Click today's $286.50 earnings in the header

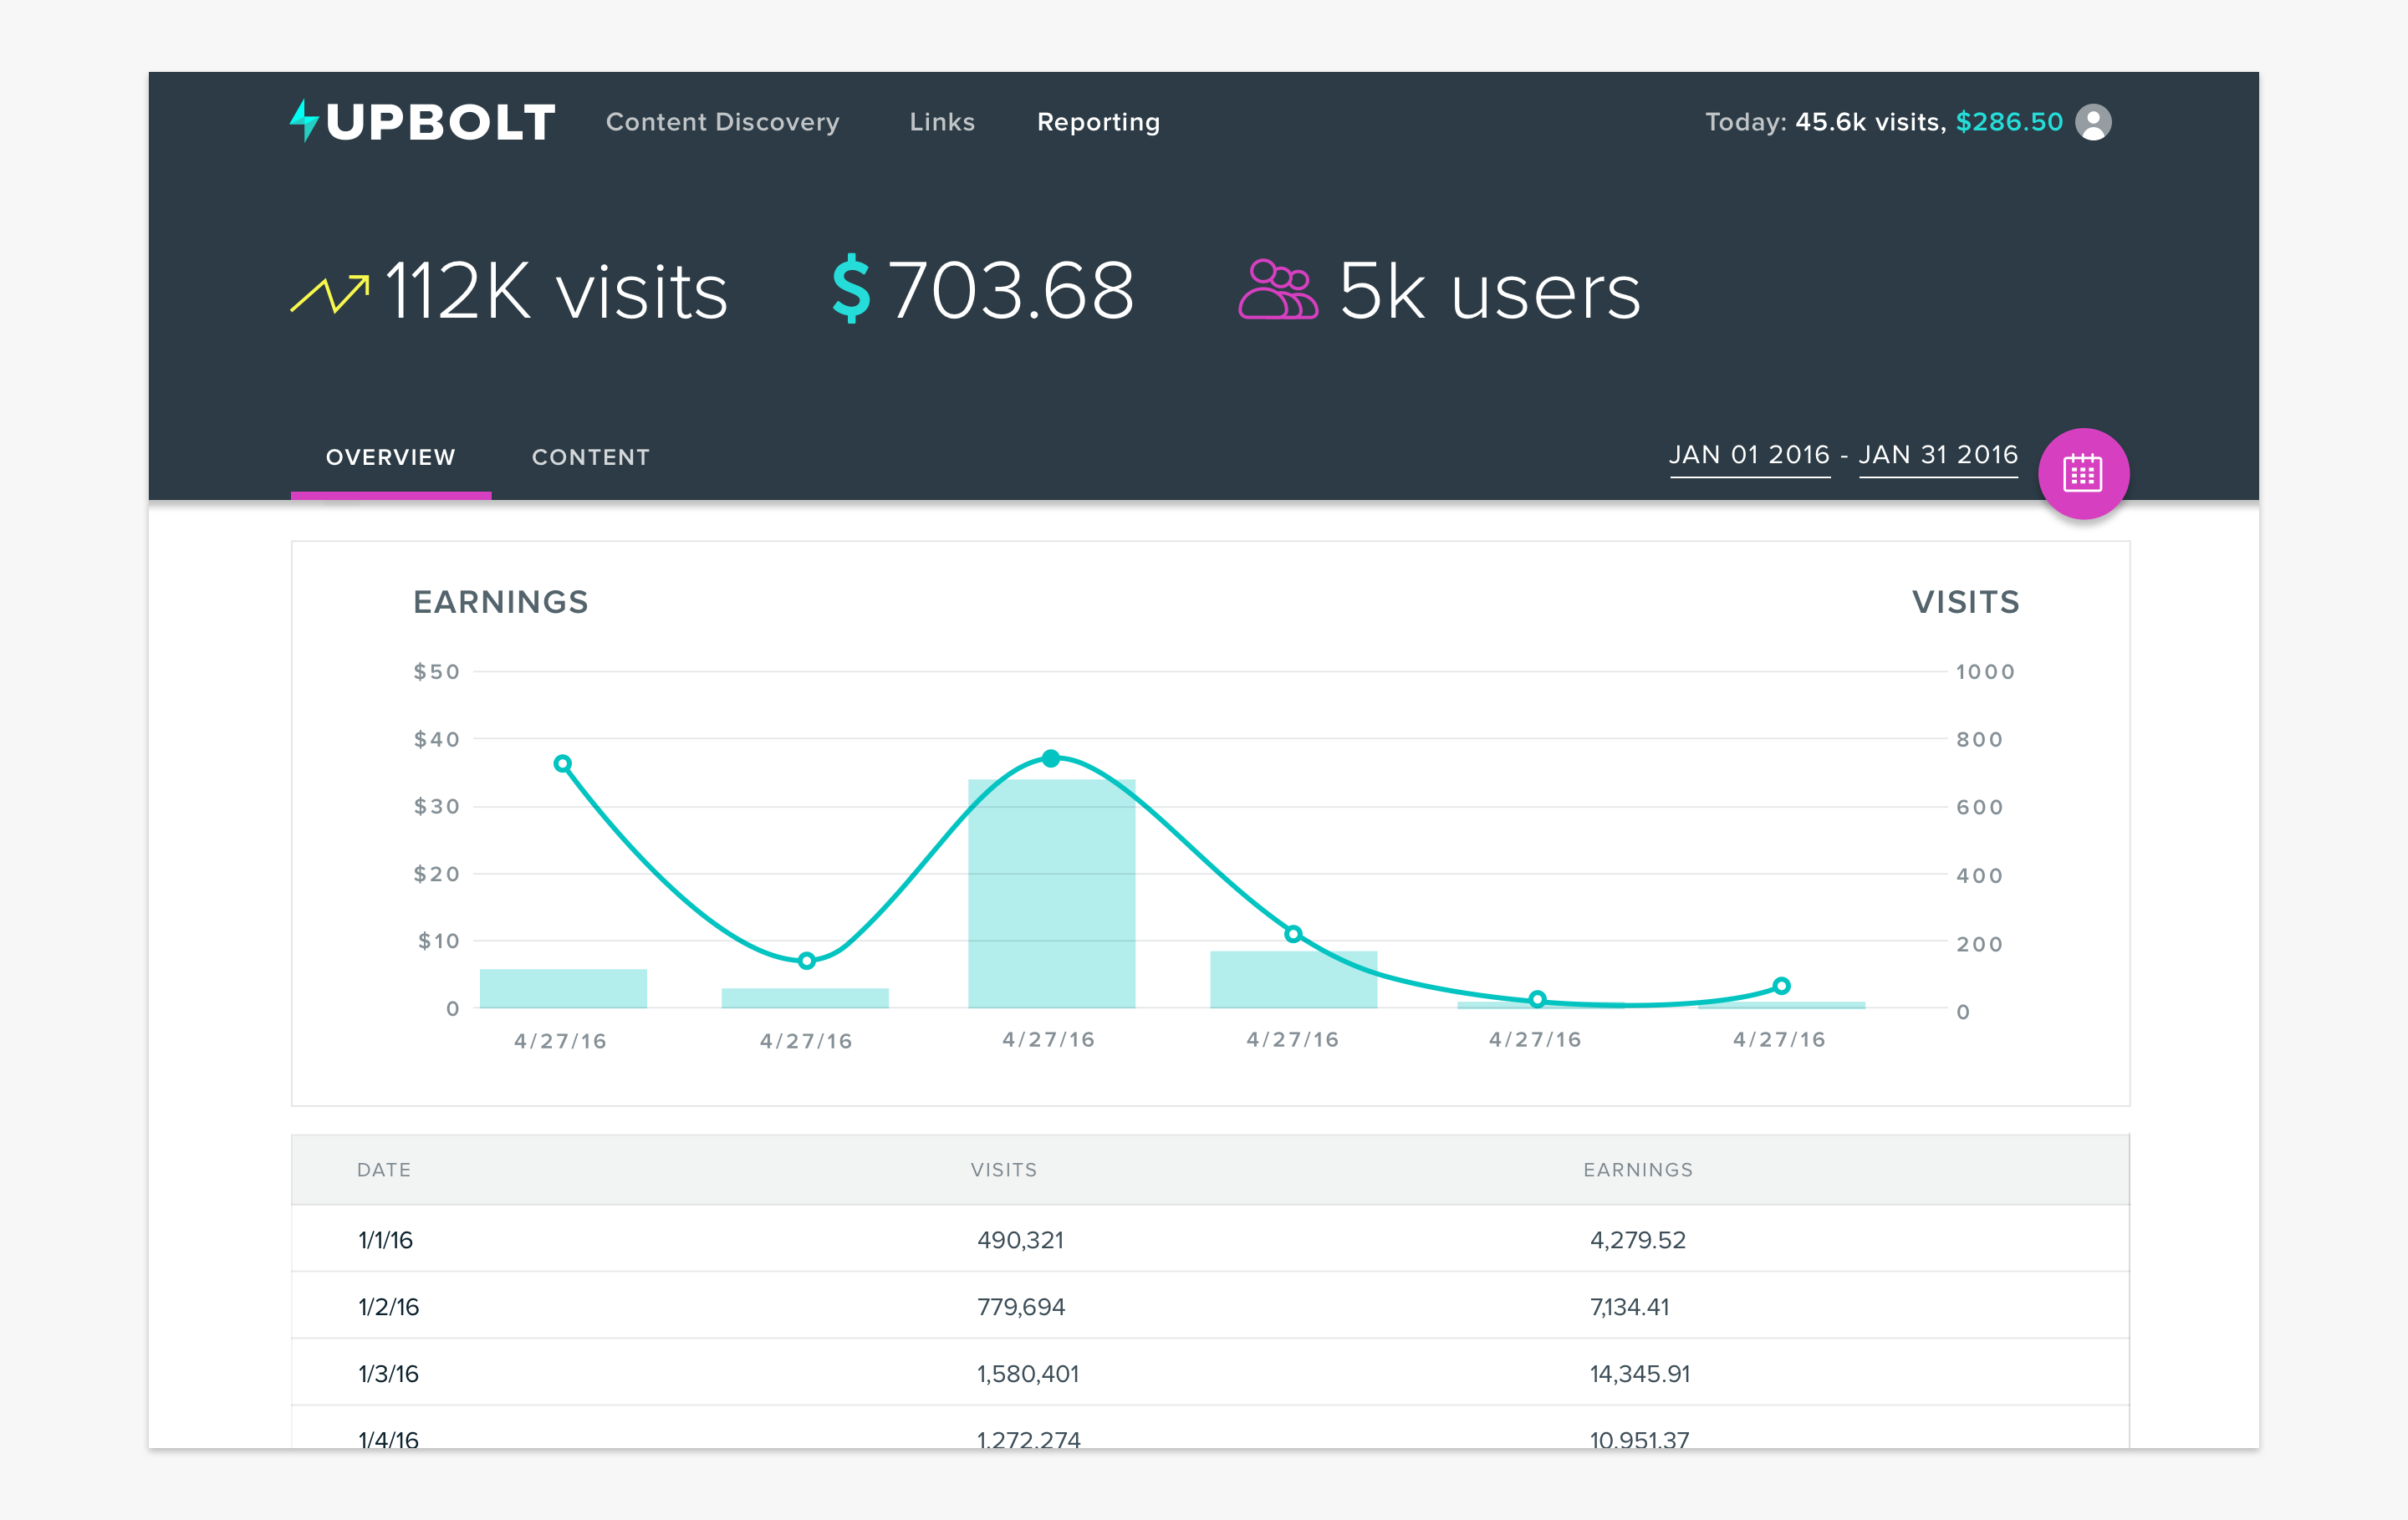click(2008, 122)
